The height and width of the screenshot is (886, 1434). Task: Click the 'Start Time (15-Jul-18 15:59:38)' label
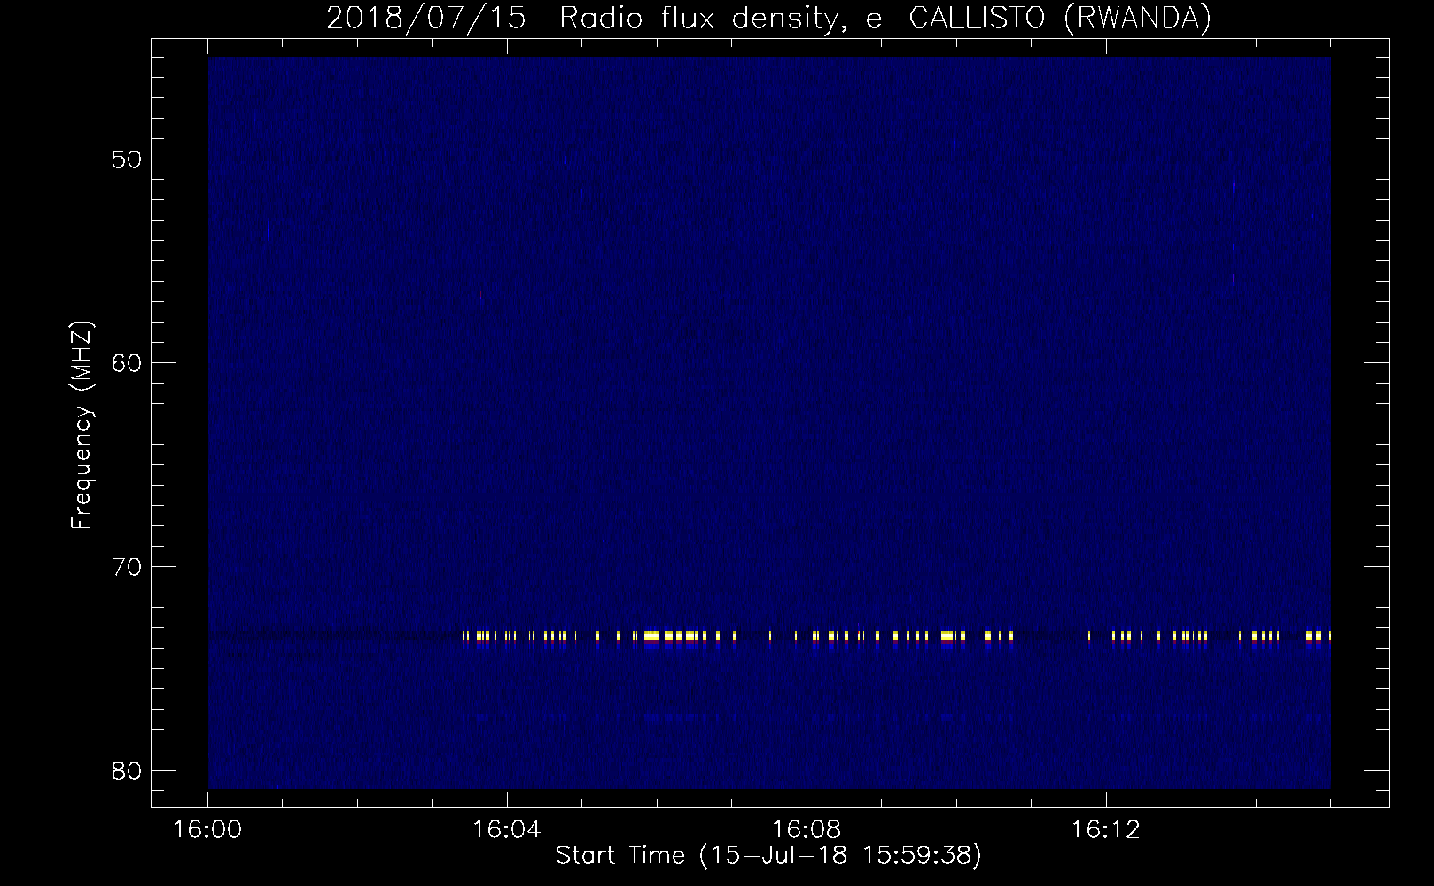[x=768, y=856]
